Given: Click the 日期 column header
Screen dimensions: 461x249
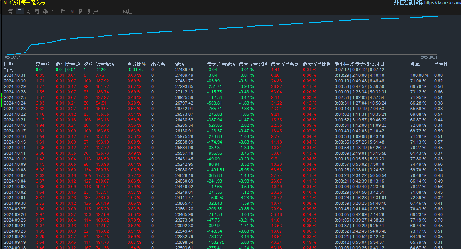Looking at the screenshot, I should 8,64.
